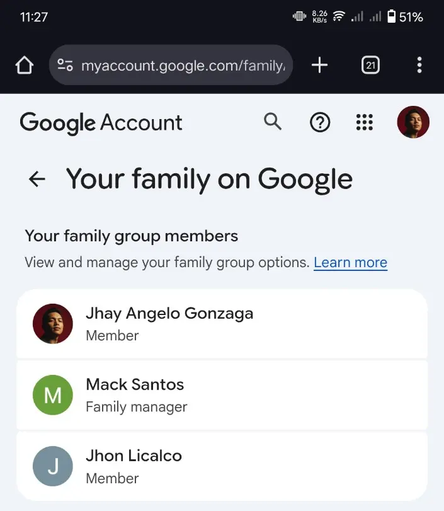Open the tab switcher showing 21 tabs
The image size is (444, 511).
pyautogui.click(x=370, y=65)
